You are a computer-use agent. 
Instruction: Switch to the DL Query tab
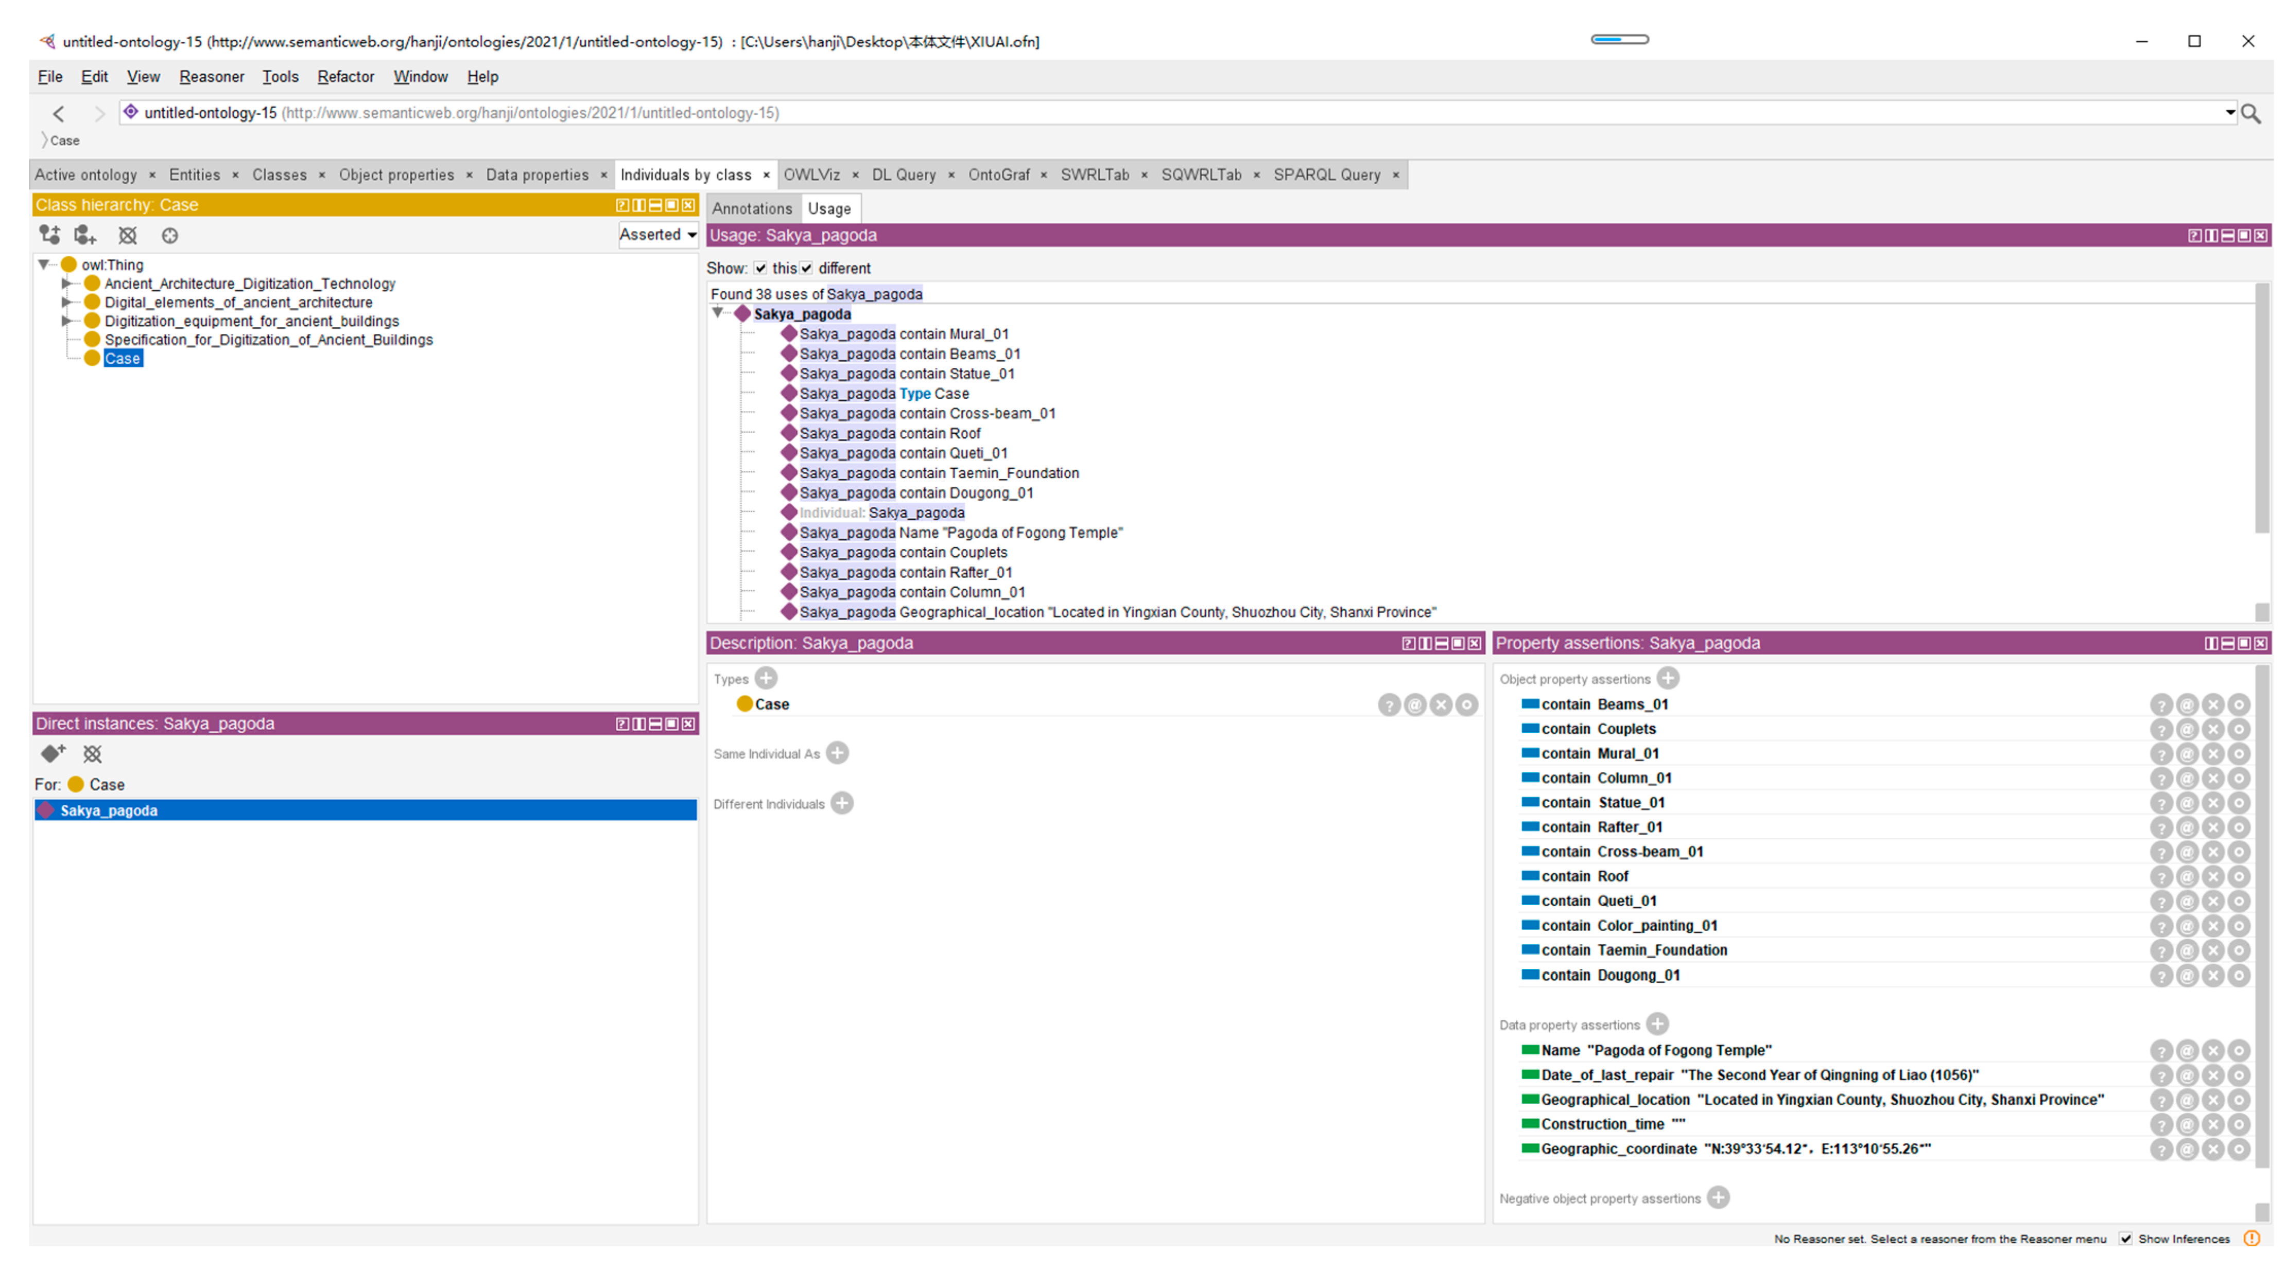904,175
